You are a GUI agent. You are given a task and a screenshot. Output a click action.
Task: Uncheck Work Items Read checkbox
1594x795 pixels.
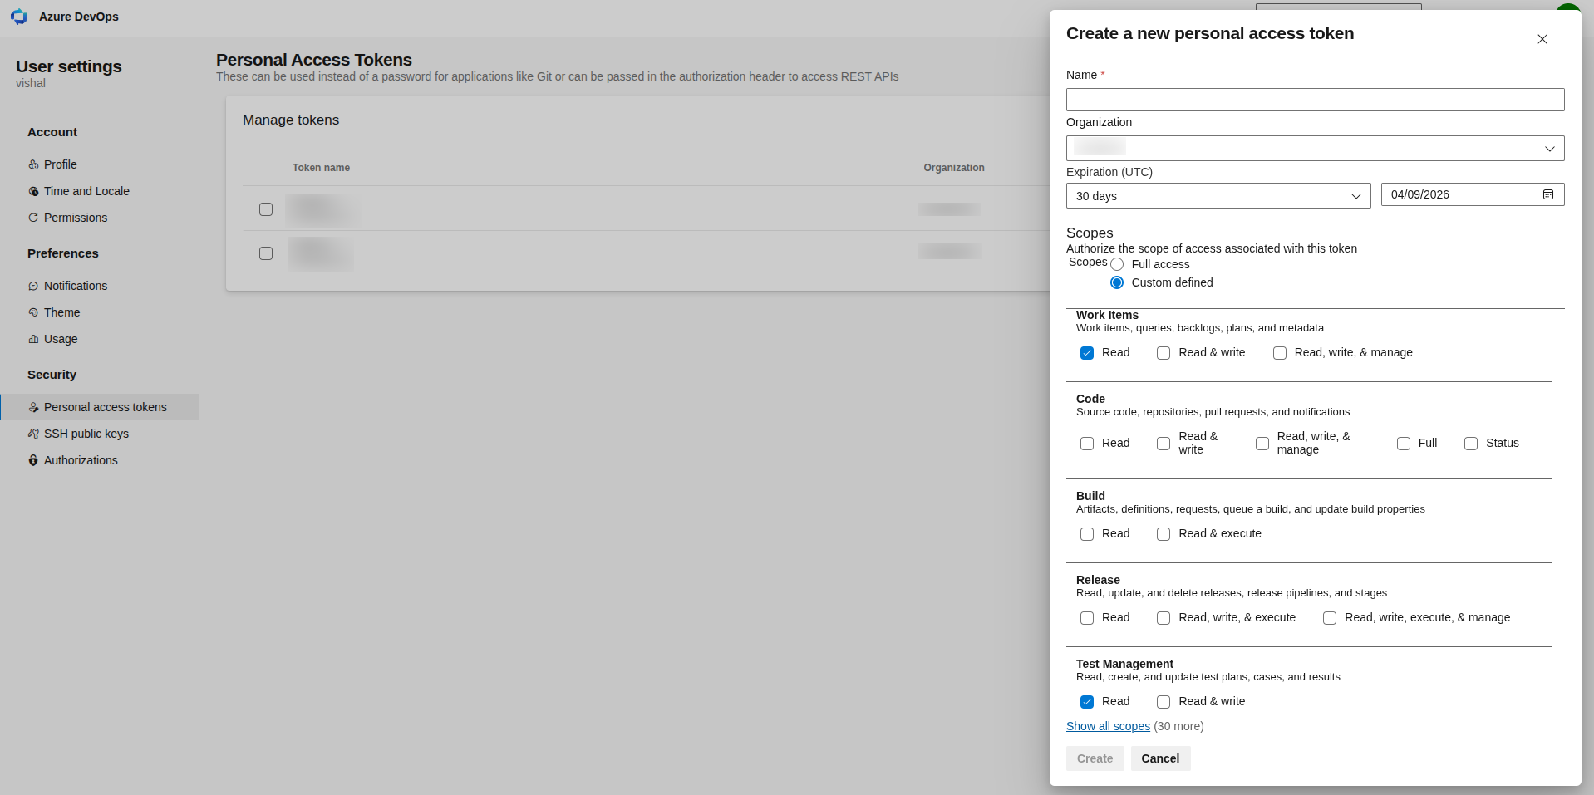coord(1087,353)
